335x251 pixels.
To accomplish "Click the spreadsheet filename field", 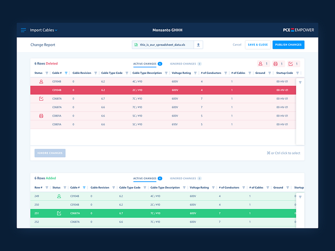I will (163, 45).
